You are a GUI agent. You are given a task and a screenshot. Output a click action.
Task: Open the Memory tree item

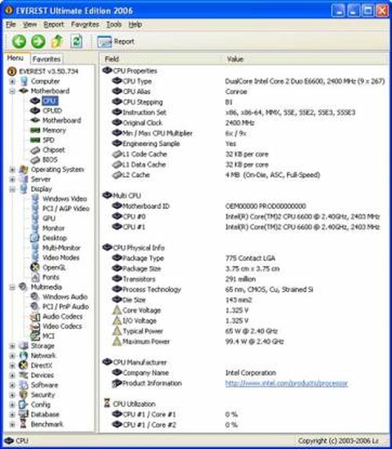54,130
